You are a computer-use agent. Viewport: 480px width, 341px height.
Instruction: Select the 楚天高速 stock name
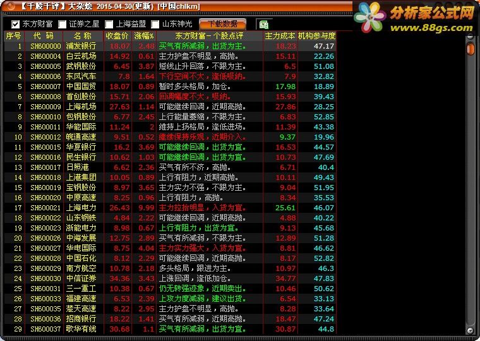tap(81, 309)
